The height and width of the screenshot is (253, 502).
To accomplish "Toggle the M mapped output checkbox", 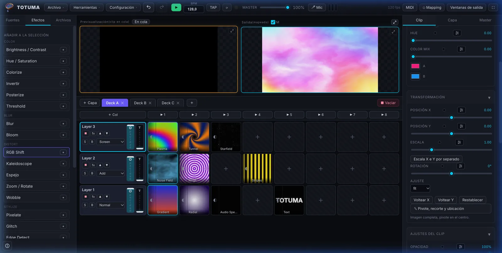I will pyautogui.click(x=273, y=22).
